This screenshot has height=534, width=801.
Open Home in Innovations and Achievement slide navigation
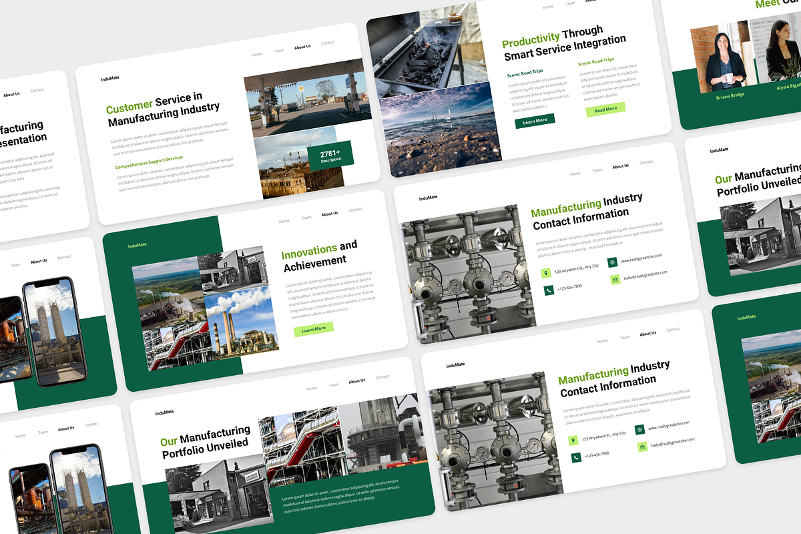tap(284, 221)
